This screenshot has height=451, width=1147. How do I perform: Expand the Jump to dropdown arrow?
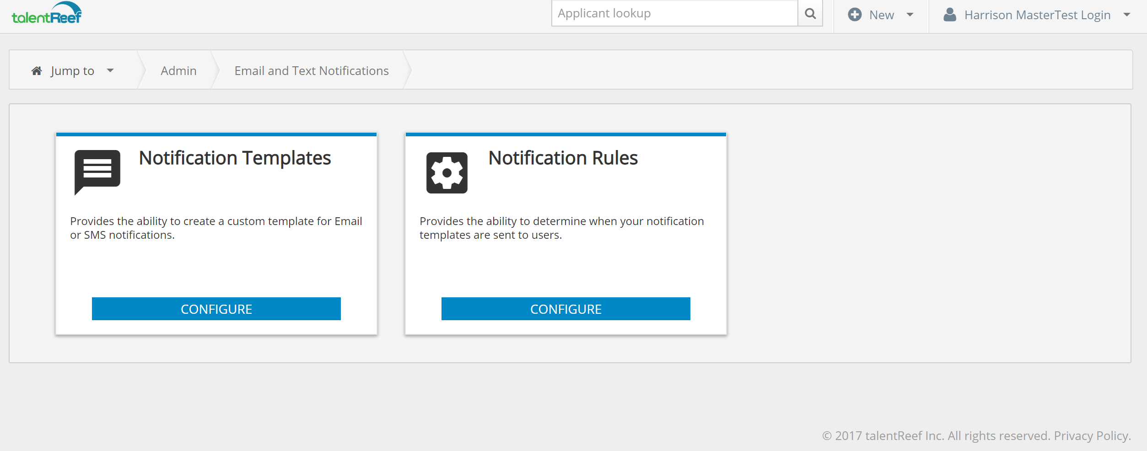(110, 70)
